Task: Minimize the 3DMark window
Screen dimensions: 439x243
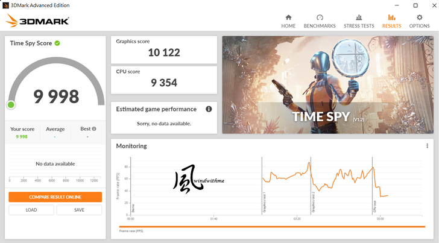Action: tap(397, 5)
